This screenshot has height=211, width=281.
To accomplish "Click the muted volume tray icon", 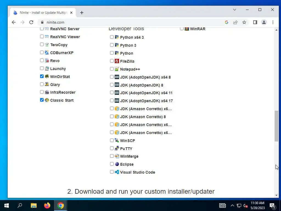I will 245,206.
